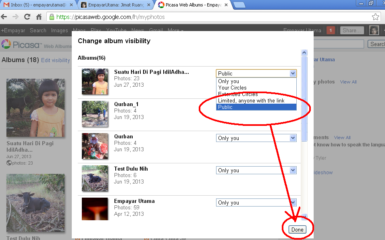
Task: Open a new browser tab
Action: [239, 5]
